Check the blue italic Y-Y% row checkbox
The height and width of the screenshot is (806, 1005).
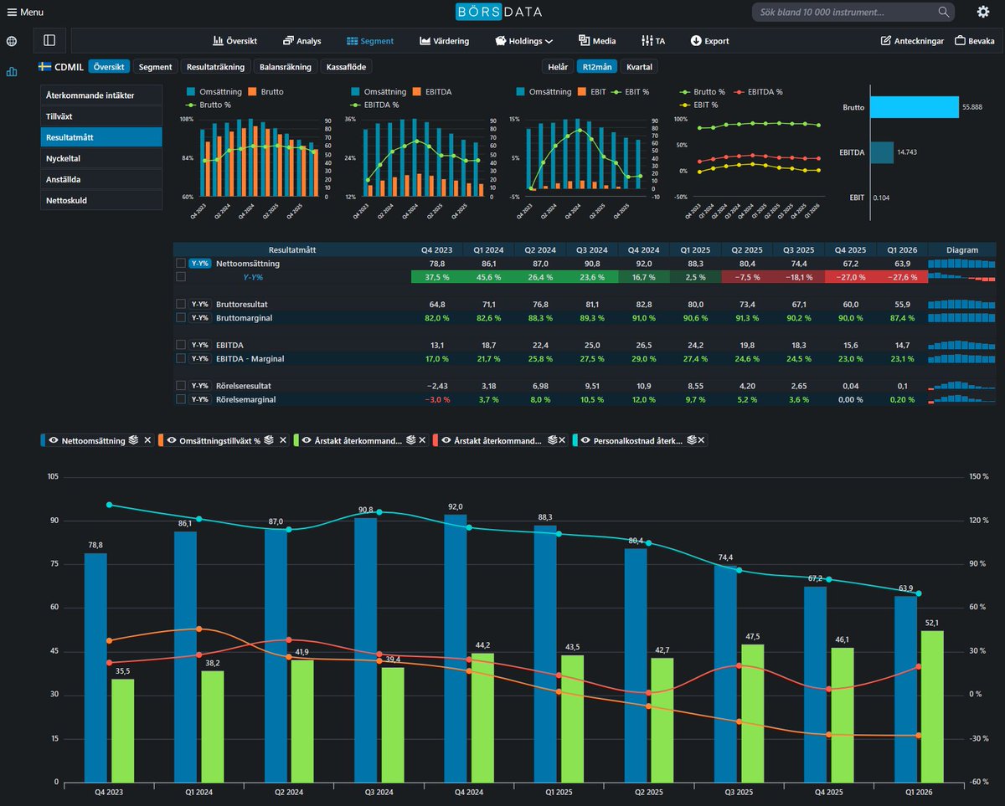181,277
